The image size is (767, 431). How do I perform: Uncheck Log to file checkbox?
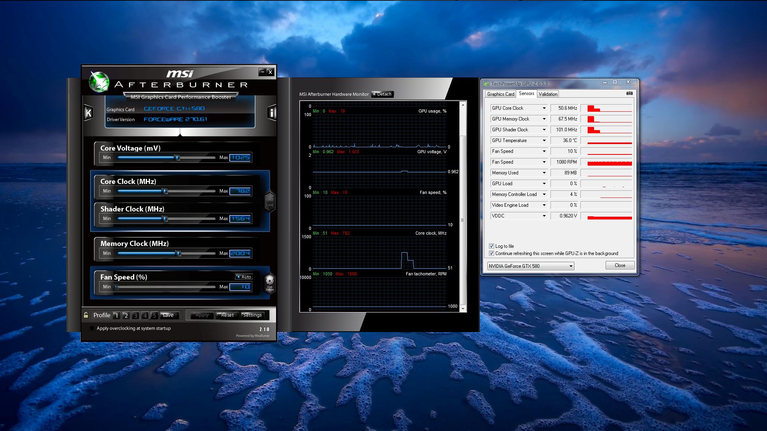(491, 246)
